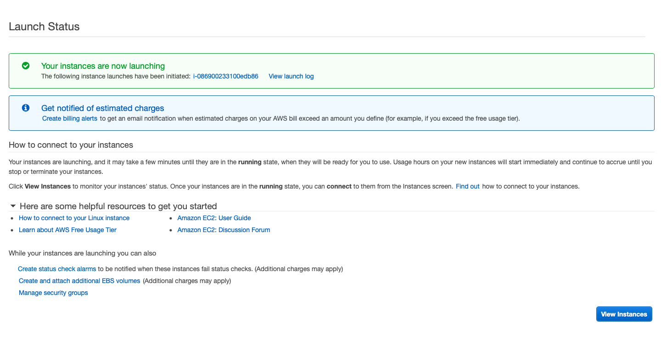
Task: Click the 'How to connect to your instances' heading
Action: pyautogui.click(x=71, y=145)
